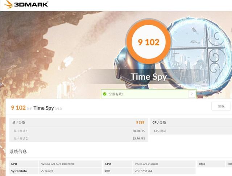The height and width of the screenshot is (176, 232).
Task: Click the orange 9 102 score circle
Action: click(149, 42)
